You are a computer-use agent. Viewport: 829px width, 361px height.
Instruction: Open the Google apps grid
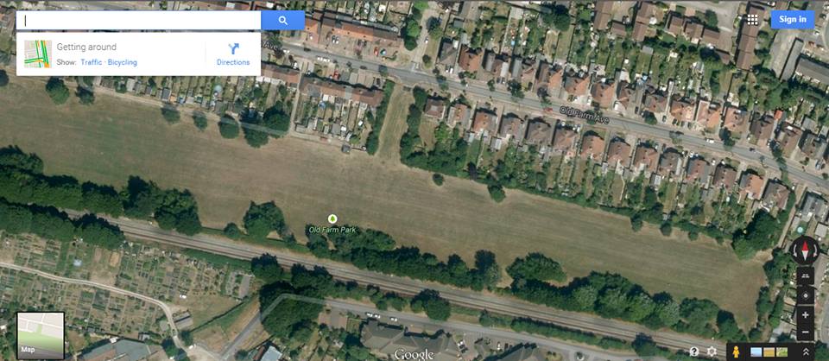752,20
